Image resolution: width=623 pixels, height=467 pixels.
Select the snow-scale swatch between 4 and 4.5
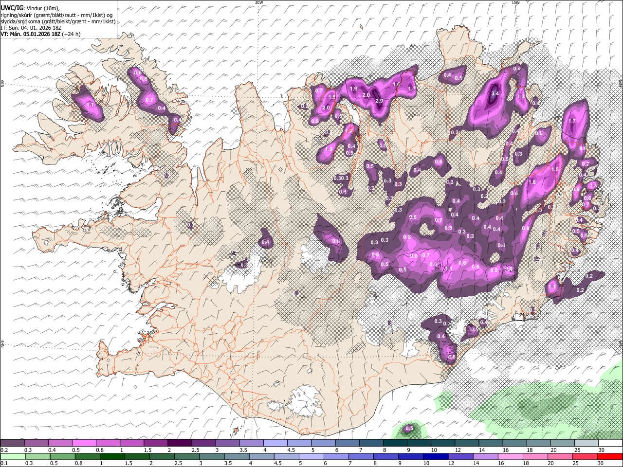point(275,443)
